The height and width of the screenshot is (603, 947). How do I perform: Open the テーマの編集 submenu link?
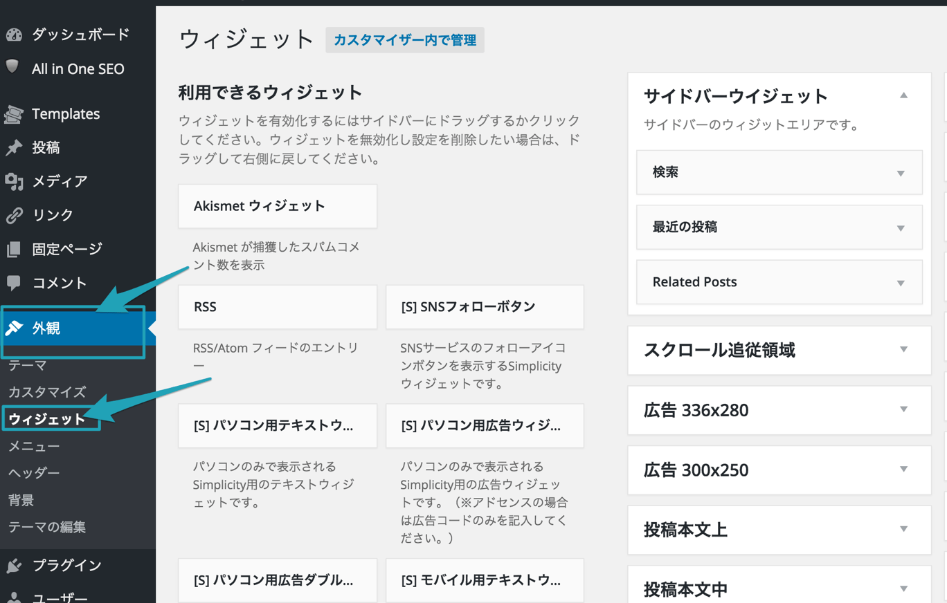point(47,527)
